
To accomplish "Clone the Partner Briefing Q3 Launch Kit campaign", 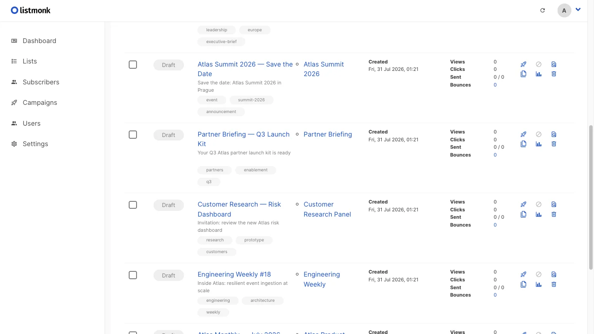I will pos(524,144).
